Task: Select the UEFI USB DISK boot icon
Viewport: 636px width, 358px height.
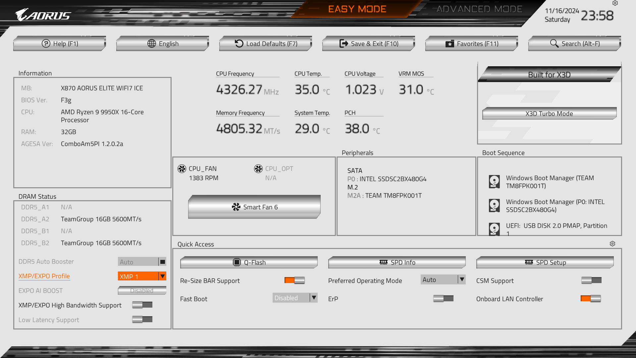Action: [494, 229]
